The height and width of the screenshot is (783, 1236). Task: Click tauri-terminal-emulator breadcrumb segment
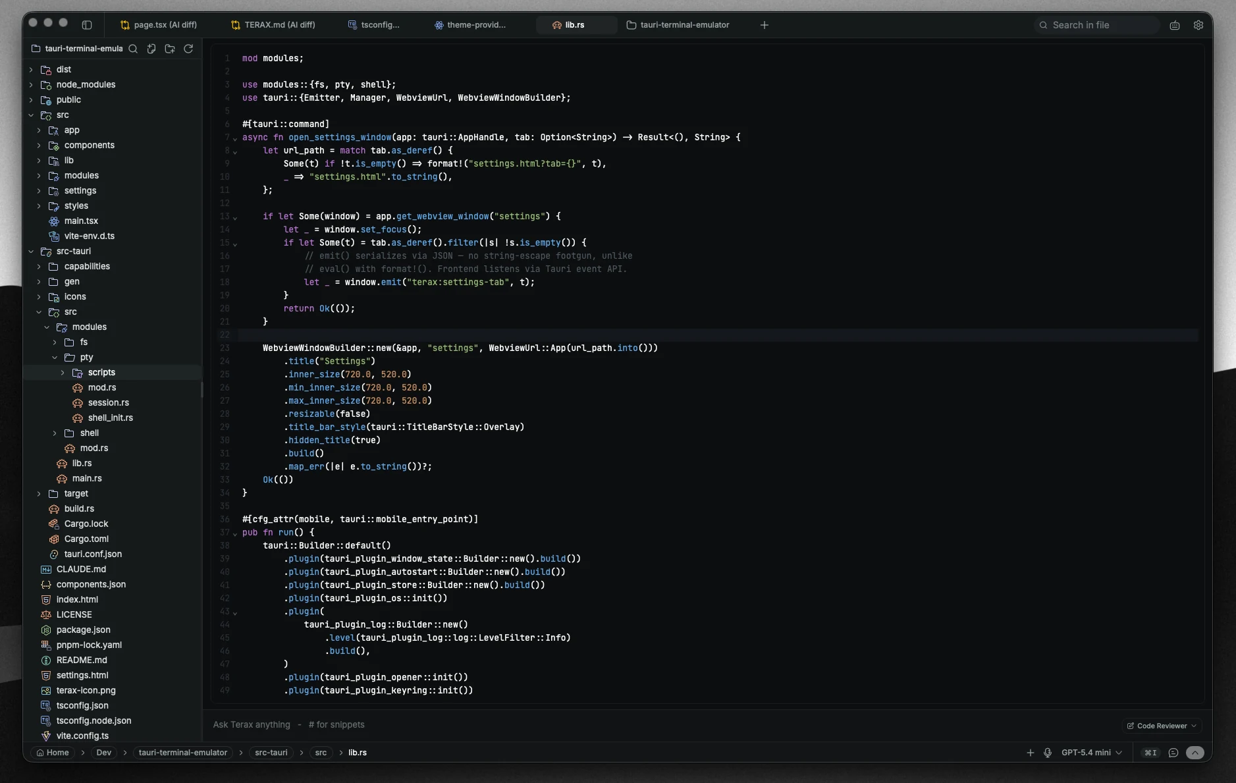click(x=183, y=753)
